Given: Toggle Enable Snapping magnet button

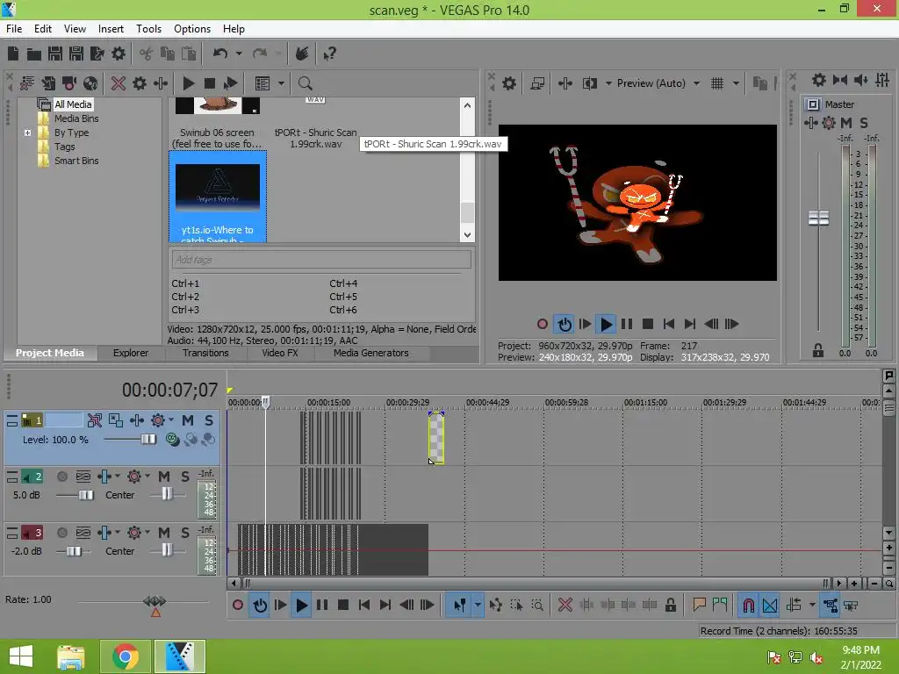Looking at the screenshot, I should [x=749, y=606].
